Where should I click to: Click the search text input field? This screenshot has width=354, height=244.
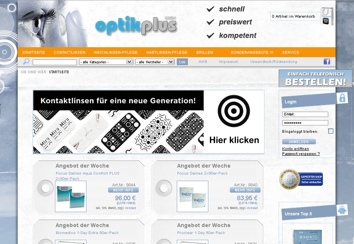click(55, 63)
